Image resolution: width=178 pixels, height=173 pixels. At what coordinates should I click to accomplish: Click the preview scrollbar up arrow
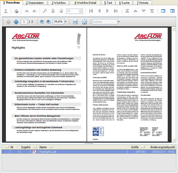tap(174, 29)
